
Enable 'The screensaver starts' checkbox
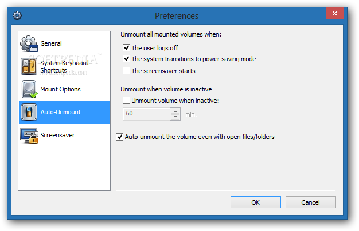[127, 71]
